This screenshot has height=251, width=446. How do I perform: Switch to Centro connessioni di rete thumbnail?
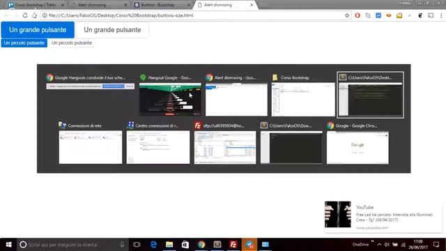pyautogui.click(x=158, y=142)
